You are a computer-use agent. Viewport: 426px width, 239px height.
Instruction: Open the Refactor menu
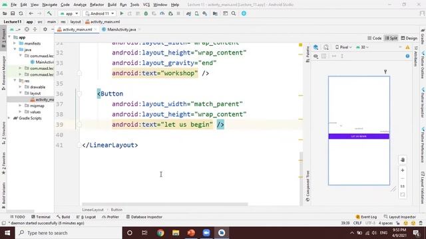point(97,5)
